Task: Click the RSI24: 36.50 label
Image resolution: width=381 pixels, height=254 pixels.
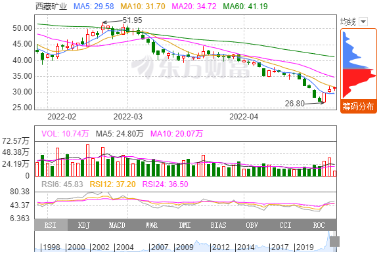Action: [x=166, y=184]
